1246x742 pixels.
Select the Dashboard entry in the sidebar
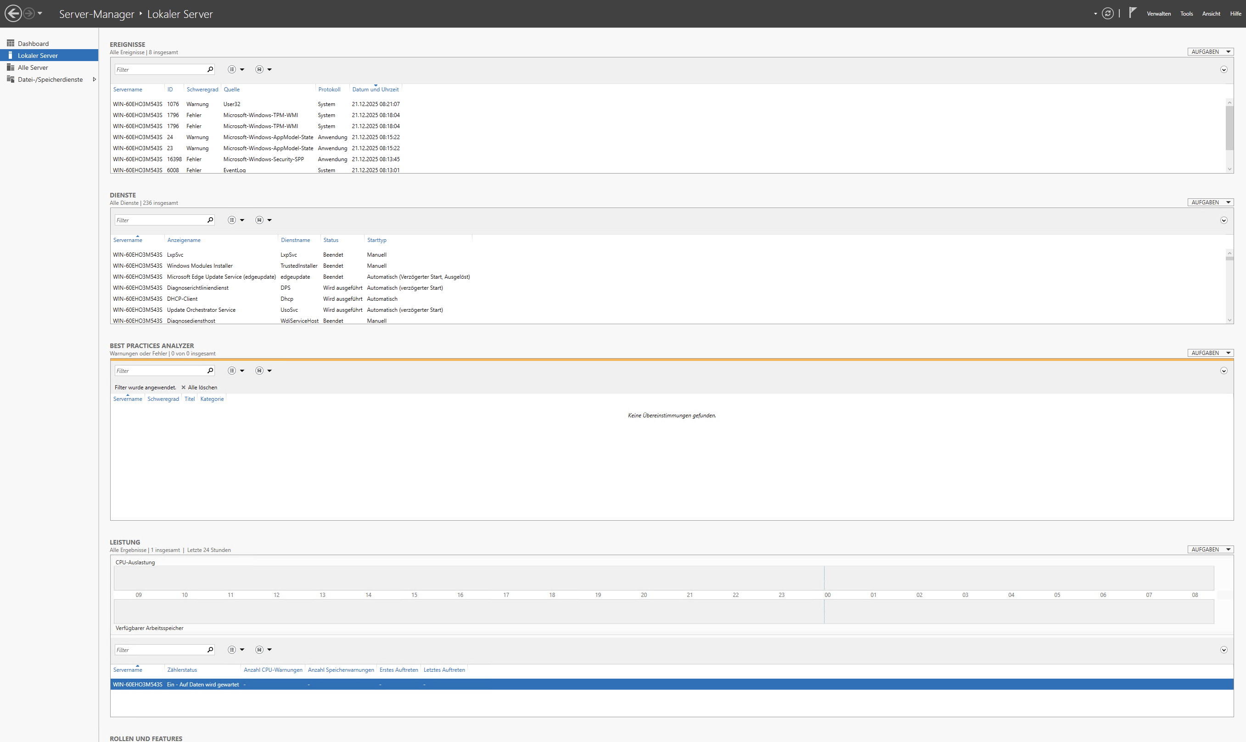pos(34,43)
